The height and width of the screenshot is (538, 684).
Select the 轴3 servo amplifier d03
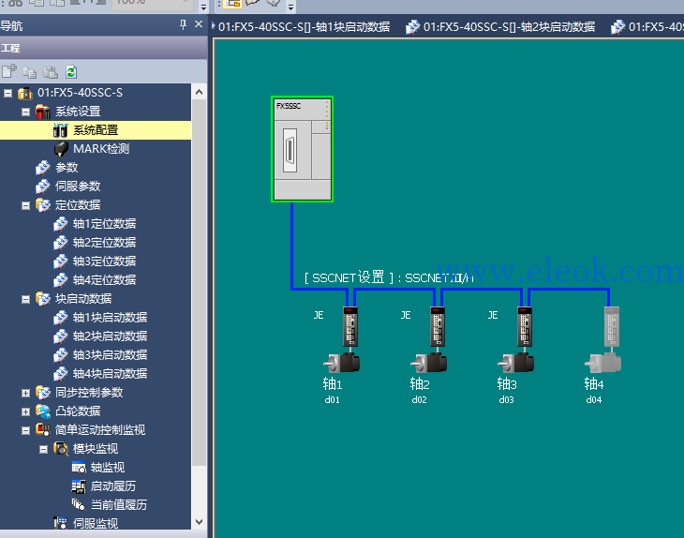[x=525, y=327]
